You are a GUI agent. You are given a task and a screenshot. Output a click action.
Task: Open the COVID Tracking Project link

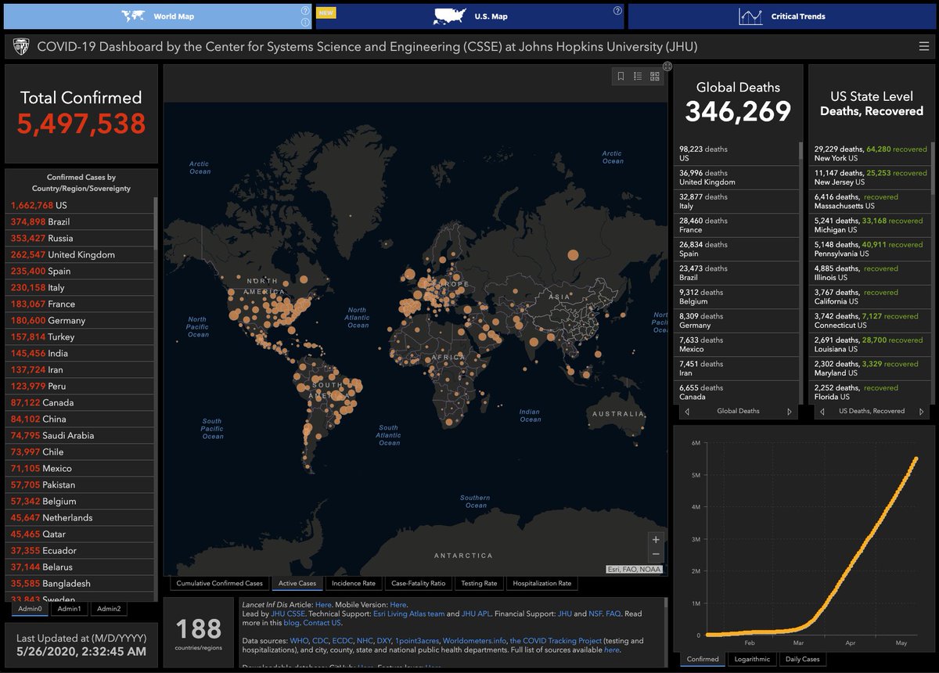556,641
